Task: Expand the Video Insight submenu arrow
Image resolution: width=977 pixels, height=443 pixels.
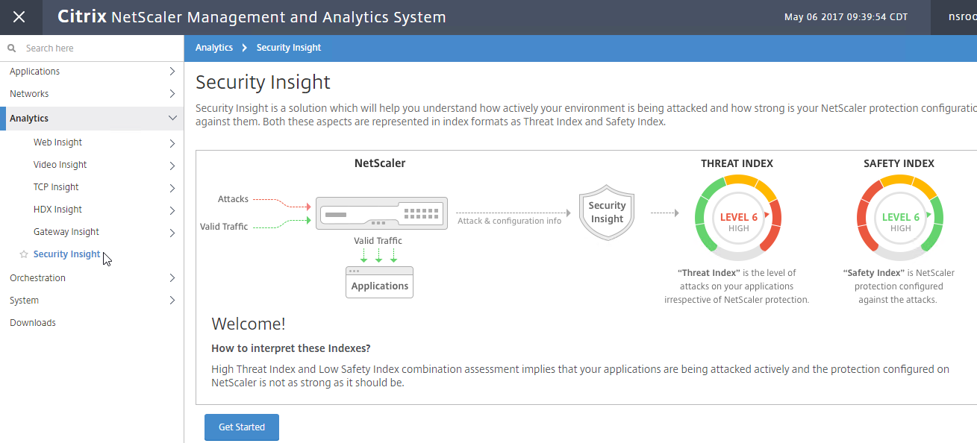Action: point(172,166)
